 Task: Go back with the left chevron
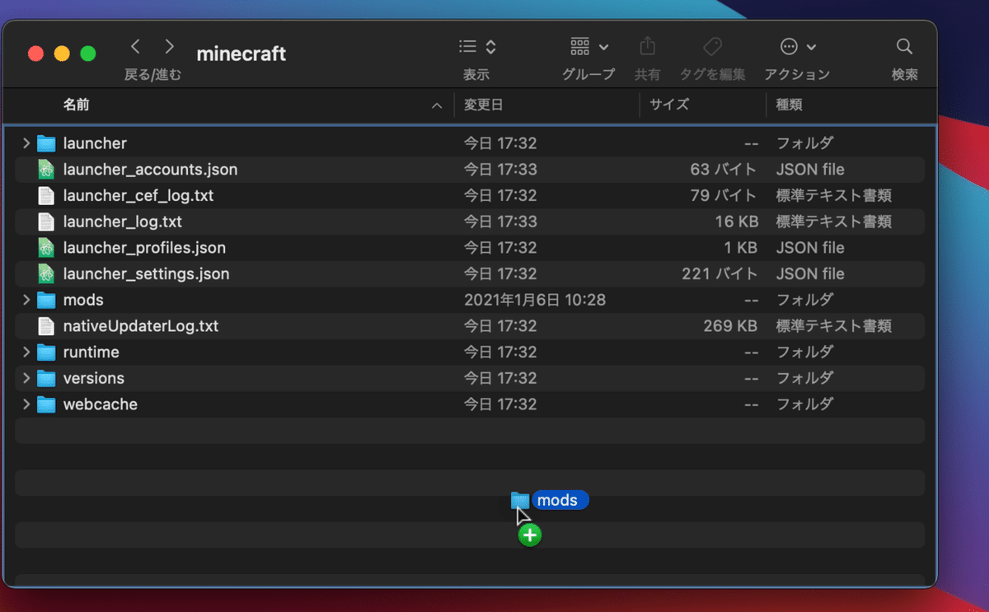[136, 46]
